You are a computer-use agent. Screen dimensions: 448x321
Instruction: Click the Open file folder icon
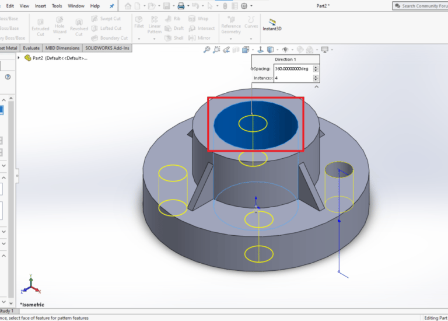(x=152, y=6)
